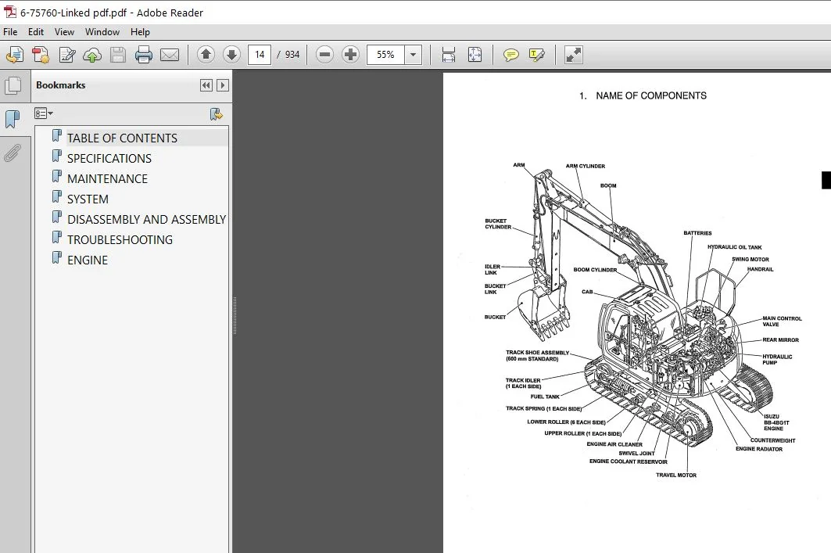Screen dimensions: 831x553
Task: Select TABLE OF CONTENTS bookmark
Action: [122, 138]
